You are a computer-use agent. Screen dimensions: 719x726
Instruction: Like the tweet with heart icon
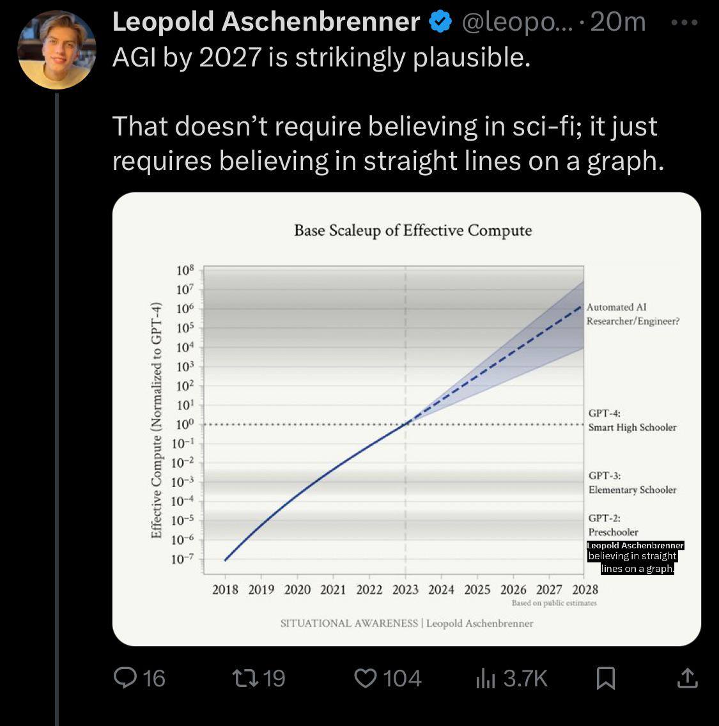tap(366, 678)
